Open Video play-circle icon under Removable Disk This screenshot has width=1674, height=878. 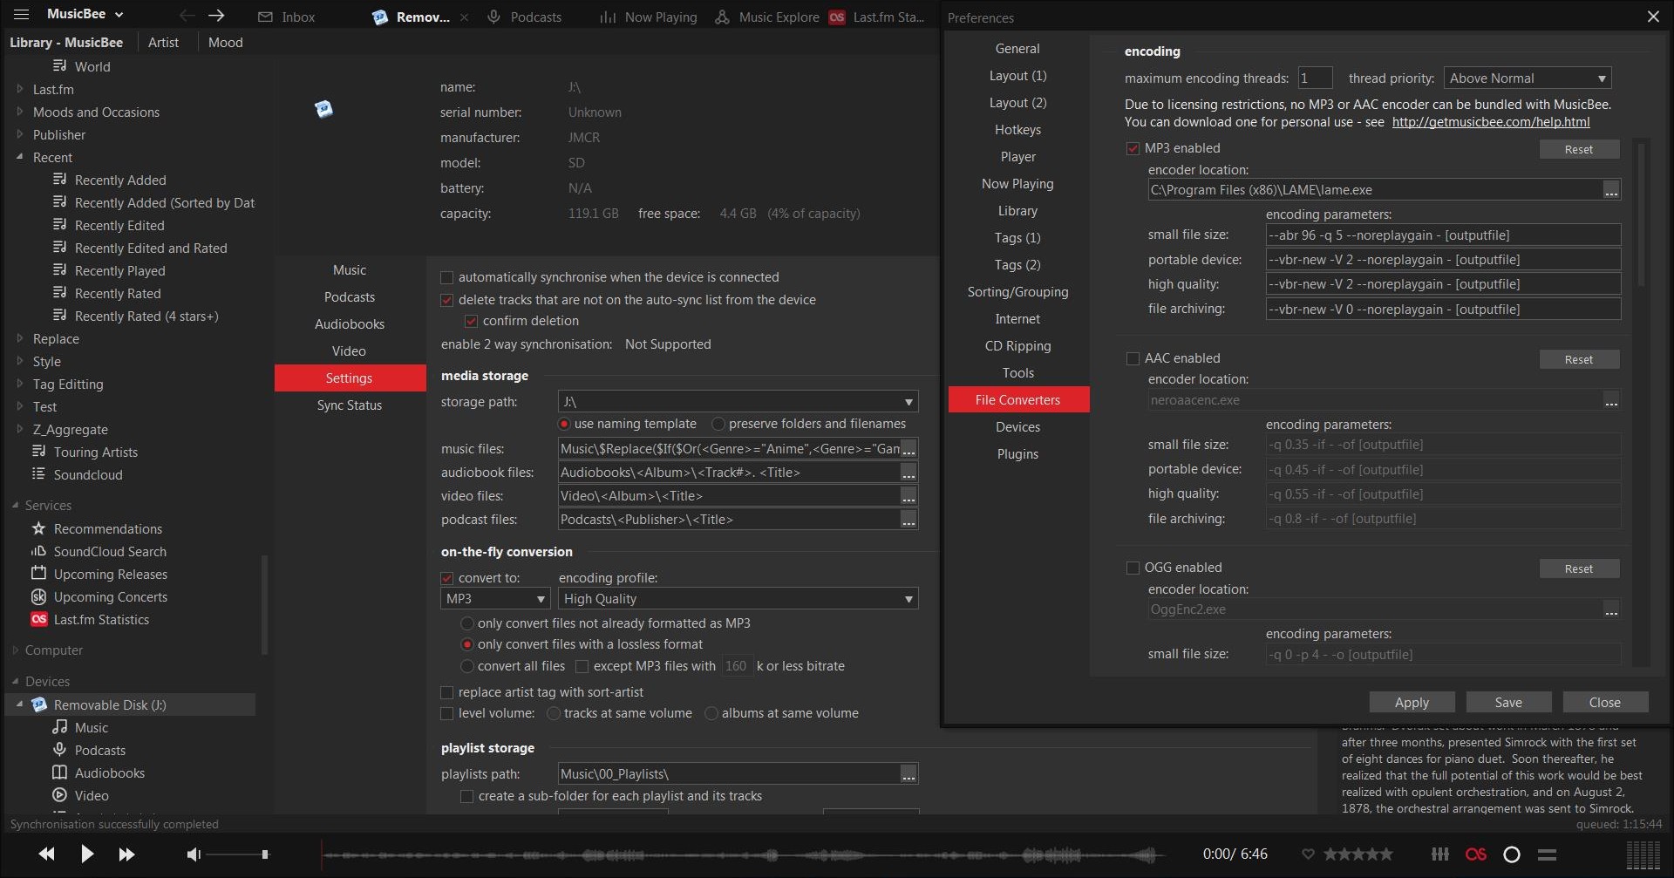tap(59, 795)
